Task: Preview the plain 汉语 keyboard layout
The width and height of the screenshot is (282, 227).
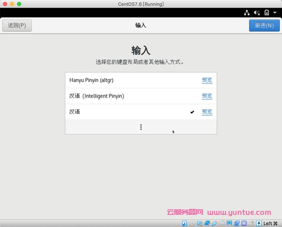Action: click(207, 112)
